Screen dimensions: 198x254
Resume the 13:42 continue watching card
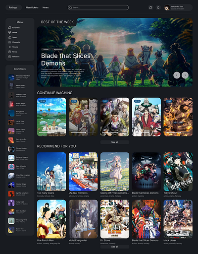click(x=178, y=117)
